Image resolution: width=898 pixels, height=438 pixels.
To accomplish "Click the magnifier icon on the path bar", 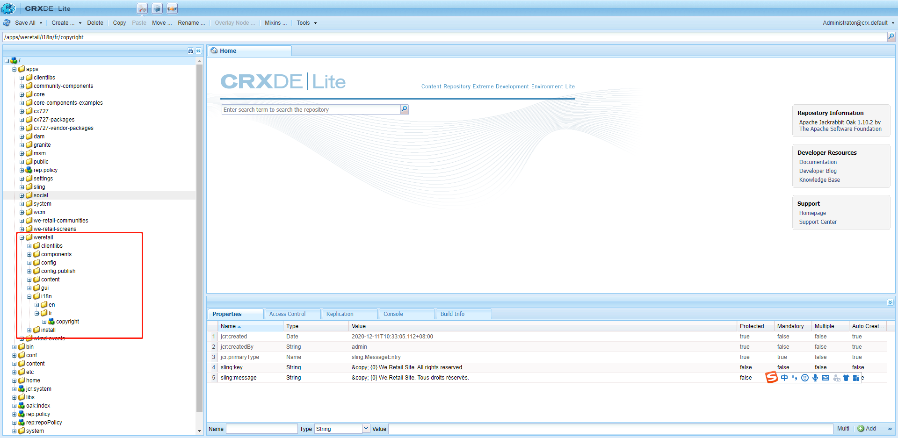I will (891, 36).
